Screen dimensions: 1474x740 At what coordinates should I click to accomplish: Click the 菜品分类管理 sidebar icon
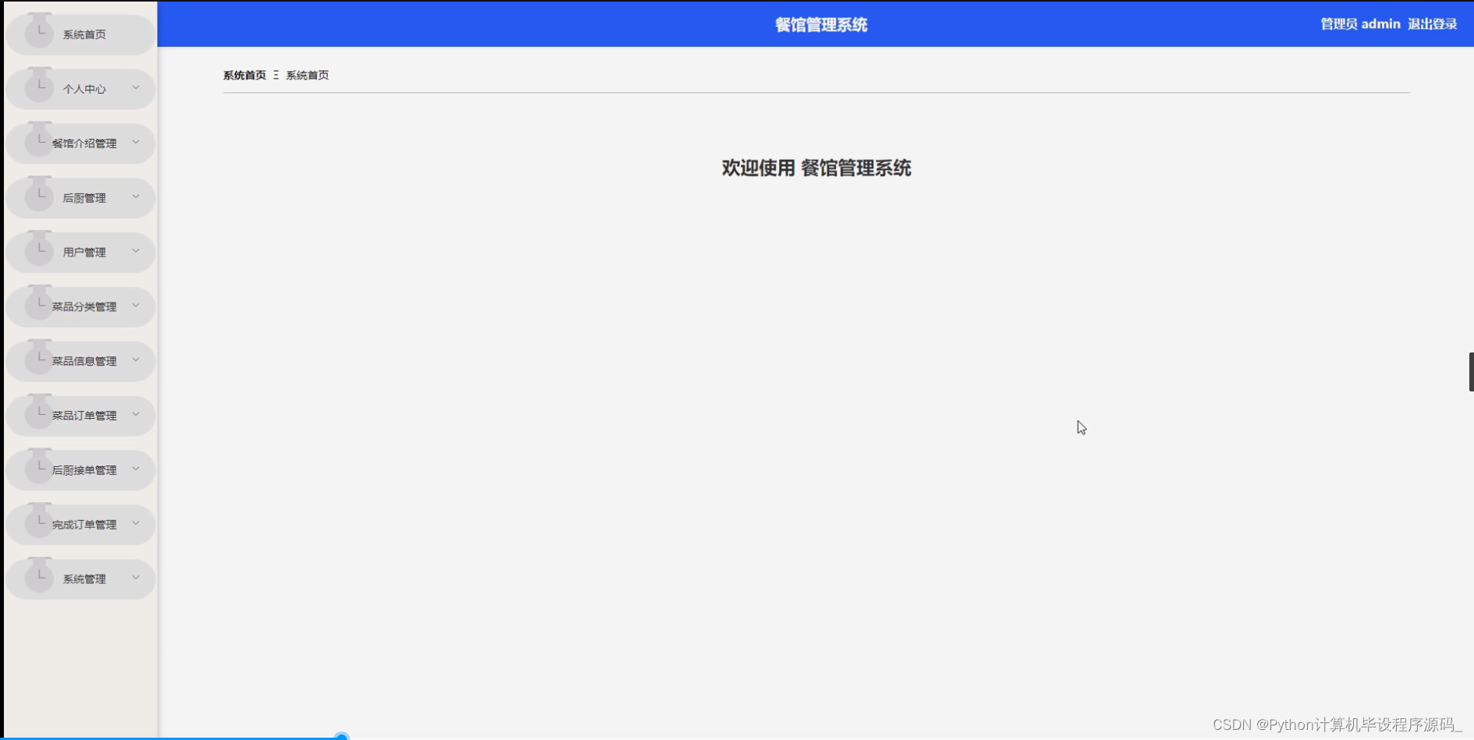(x=39, y=304)
